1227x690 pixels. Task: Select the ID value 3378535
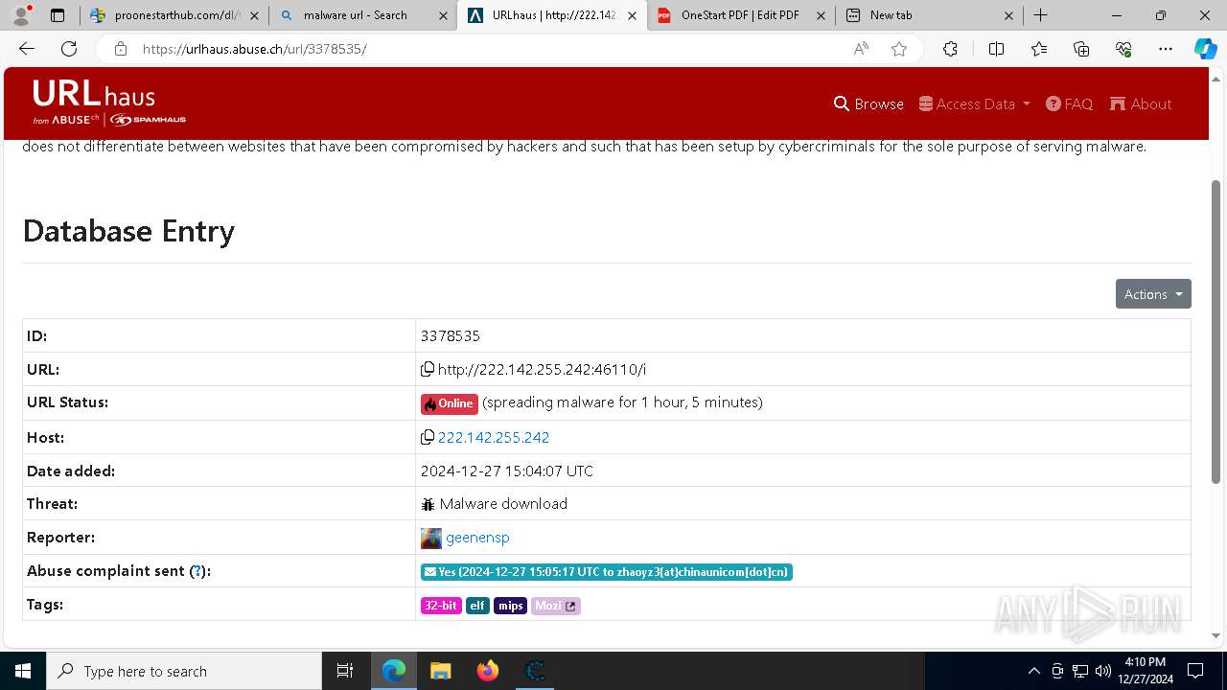pyautogui.click(x=451, y=336)
